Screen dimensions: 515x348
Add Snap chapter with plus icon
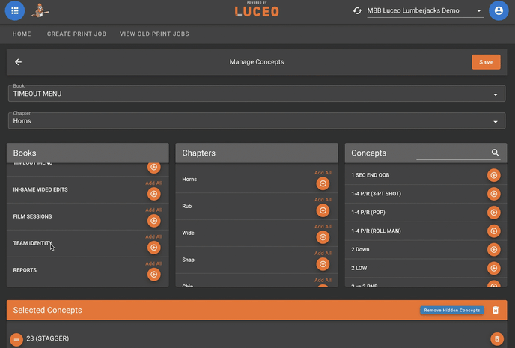coord(323,264)
